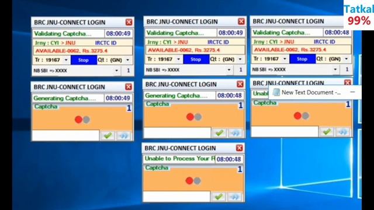Image resolution: width=374 pixels, height=210 pixels.
Task: Submit captcha with green check in Unable to Process 08:00:48 window
Action: [x=218, y=197]
